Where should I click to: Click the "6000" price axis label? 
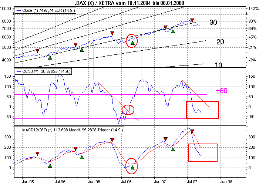click(x=6, y=37)
